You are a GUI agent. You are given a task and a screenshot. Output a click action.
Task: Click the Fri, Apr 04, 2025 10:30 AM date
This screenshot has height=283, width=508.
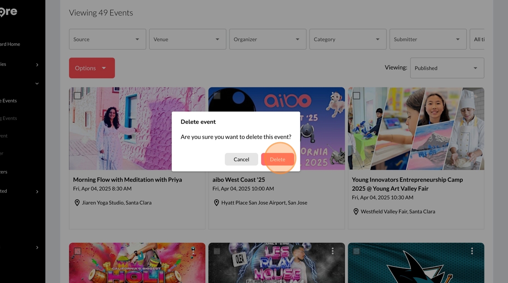pos(383,197)
